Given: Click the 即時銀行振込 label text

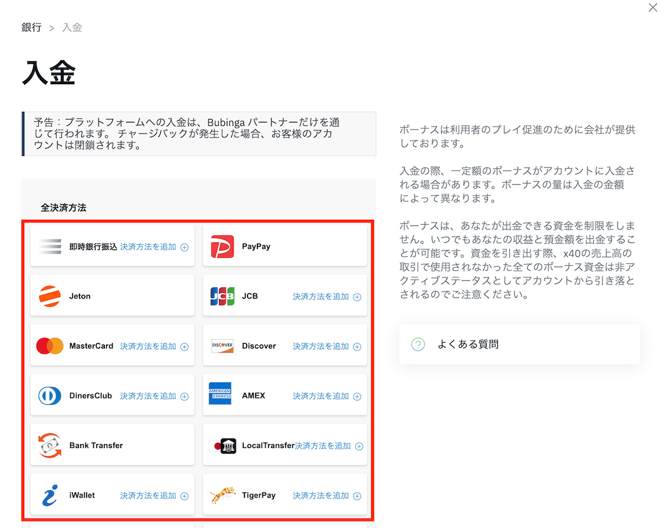Looking at the screenshot, I should coord(93,247).
